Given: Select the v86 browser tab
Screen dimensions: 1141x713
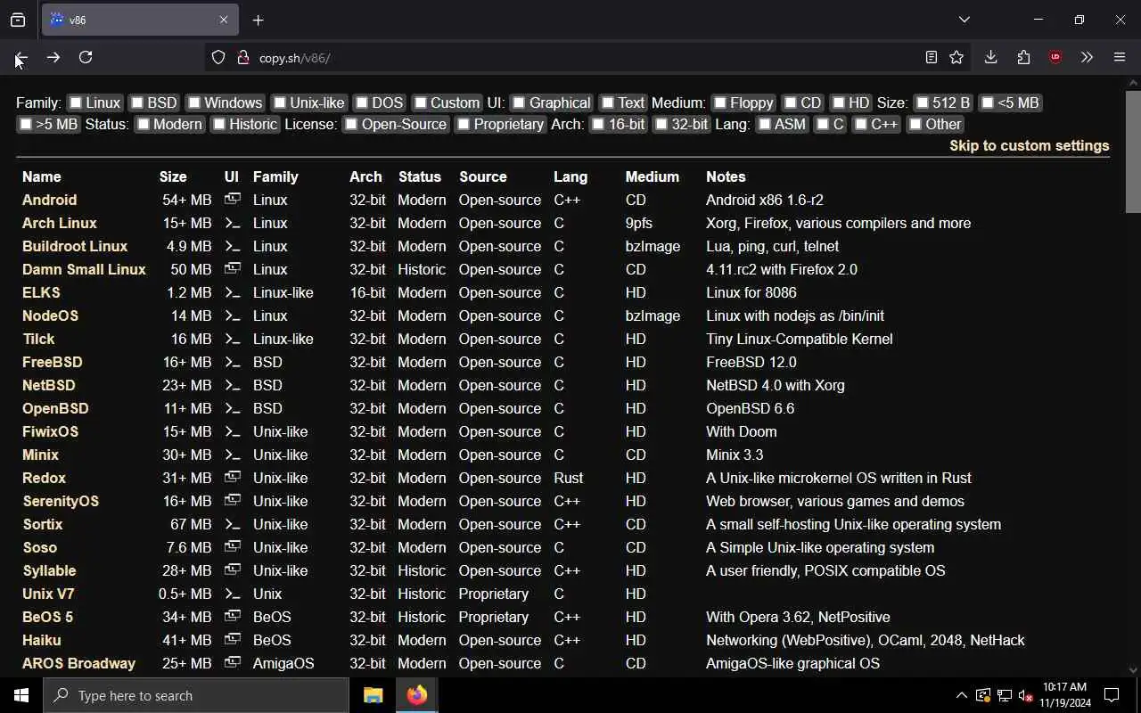Looking at the screenshot, I should (139, 20).
